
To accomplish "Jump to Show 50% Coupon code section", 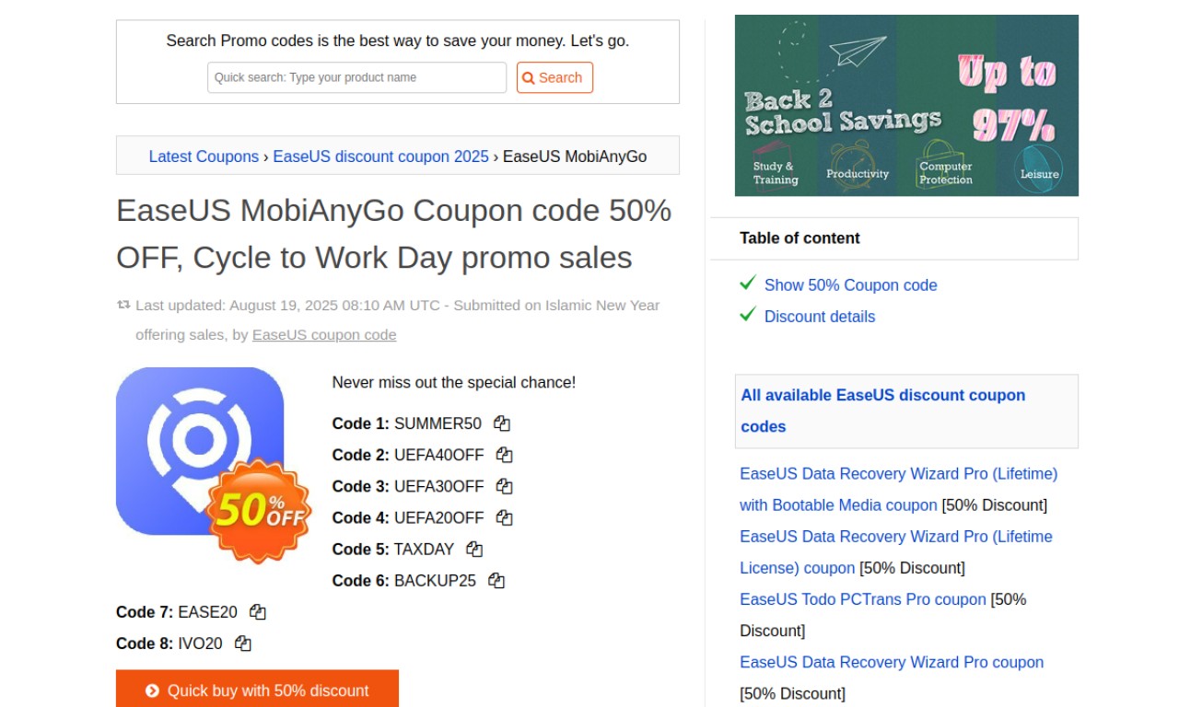I will point(850,285).
